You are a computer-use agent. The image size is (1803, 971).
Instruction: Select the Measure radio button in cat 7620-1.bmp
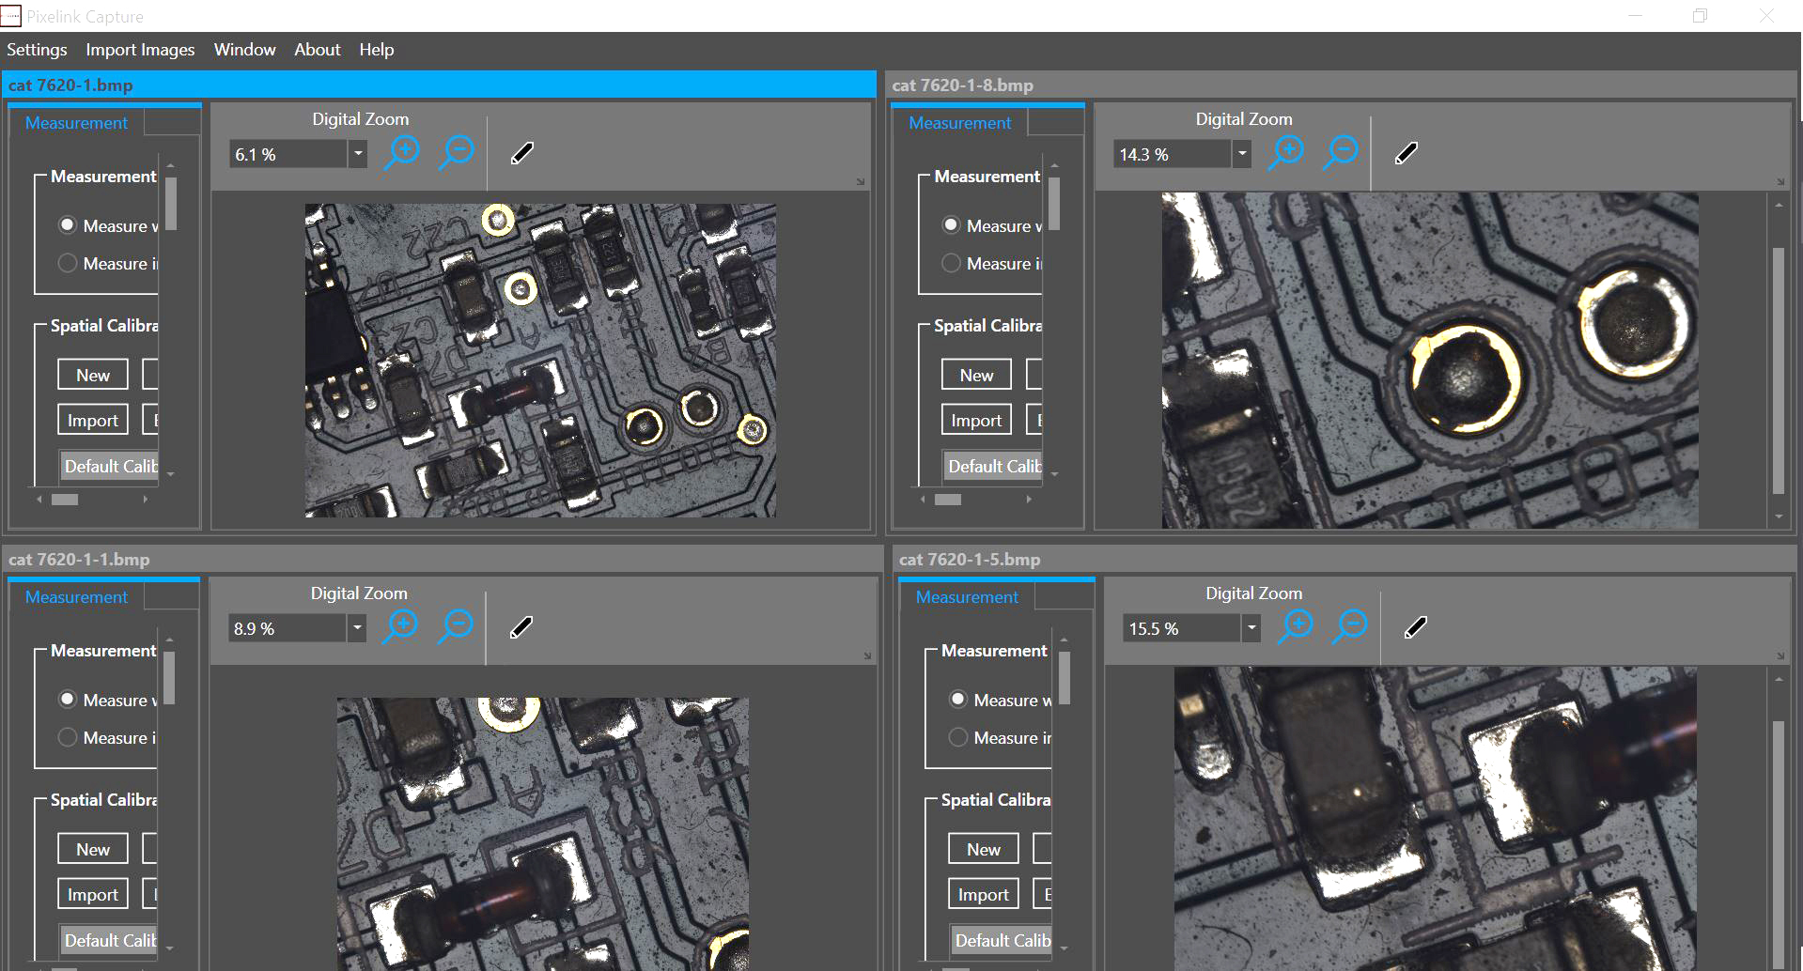[x=67, y=224]
